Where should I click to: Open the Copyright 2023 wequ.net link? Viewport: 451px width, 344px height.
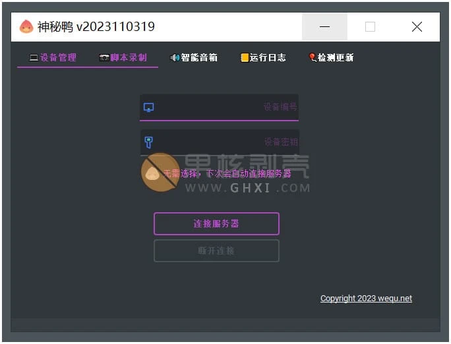[366, 299]
